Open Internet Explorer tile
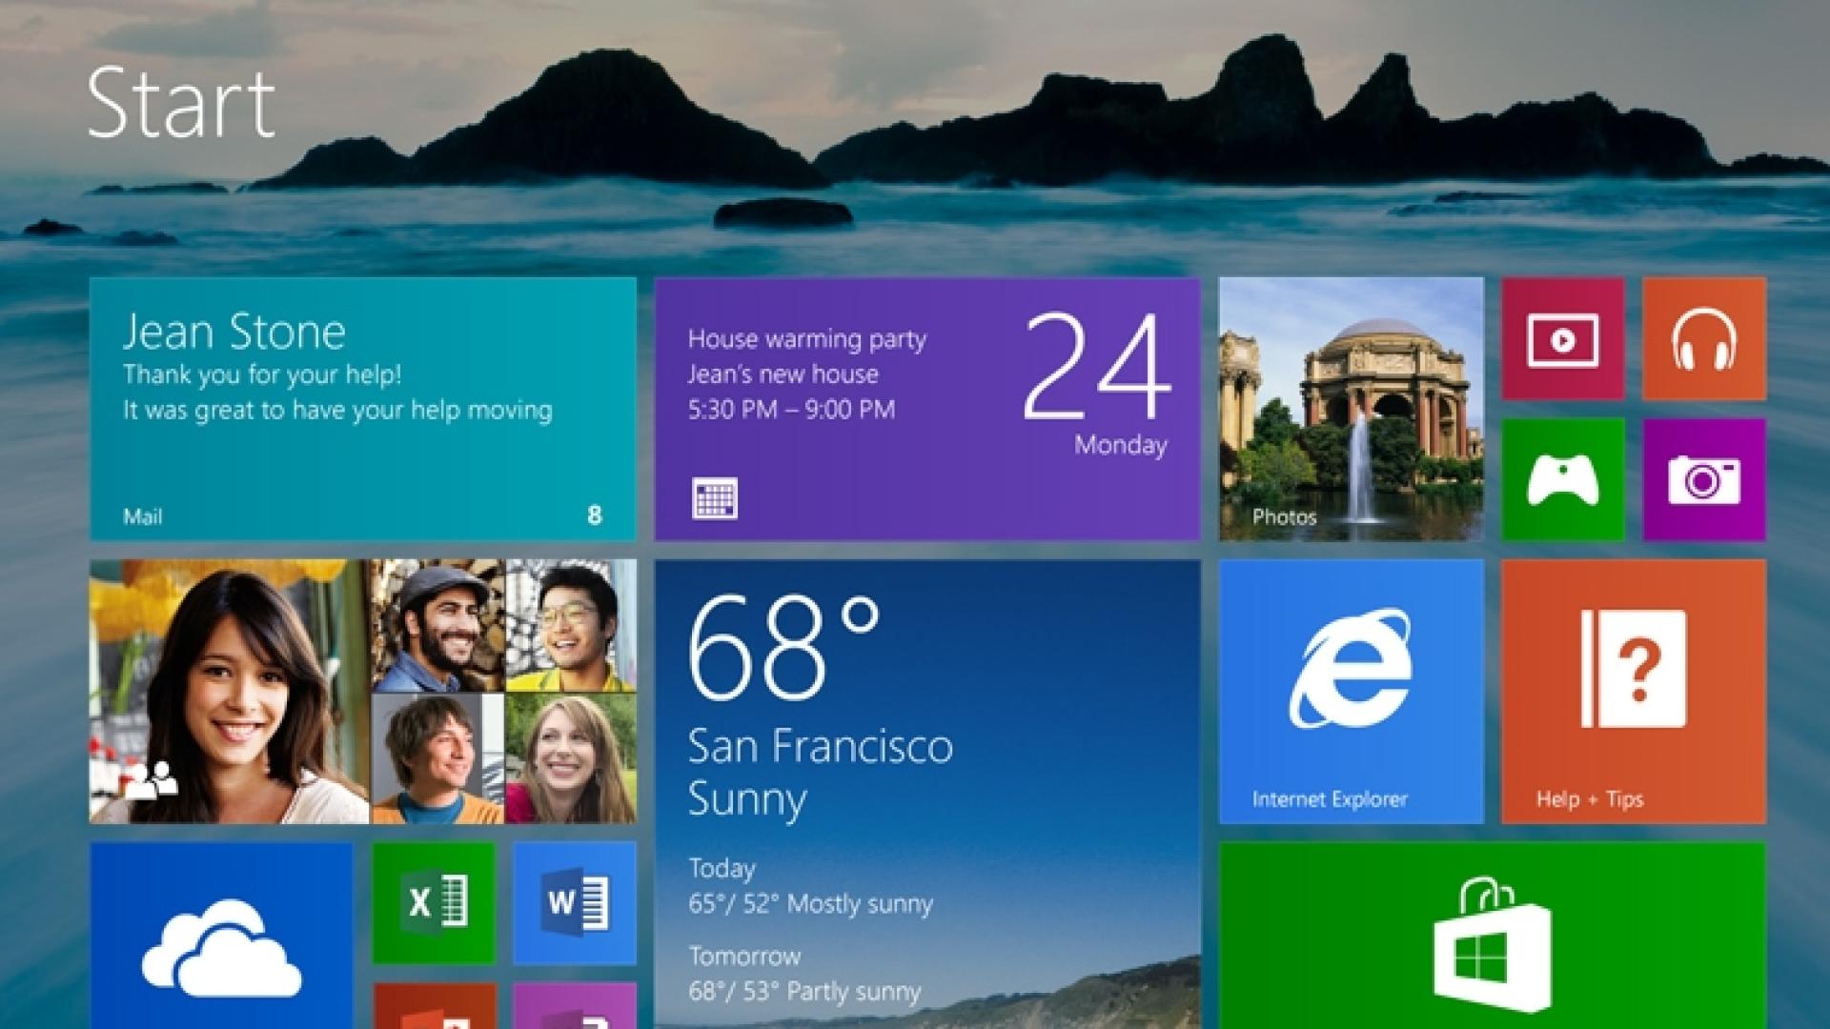 tap(1351, 691)
